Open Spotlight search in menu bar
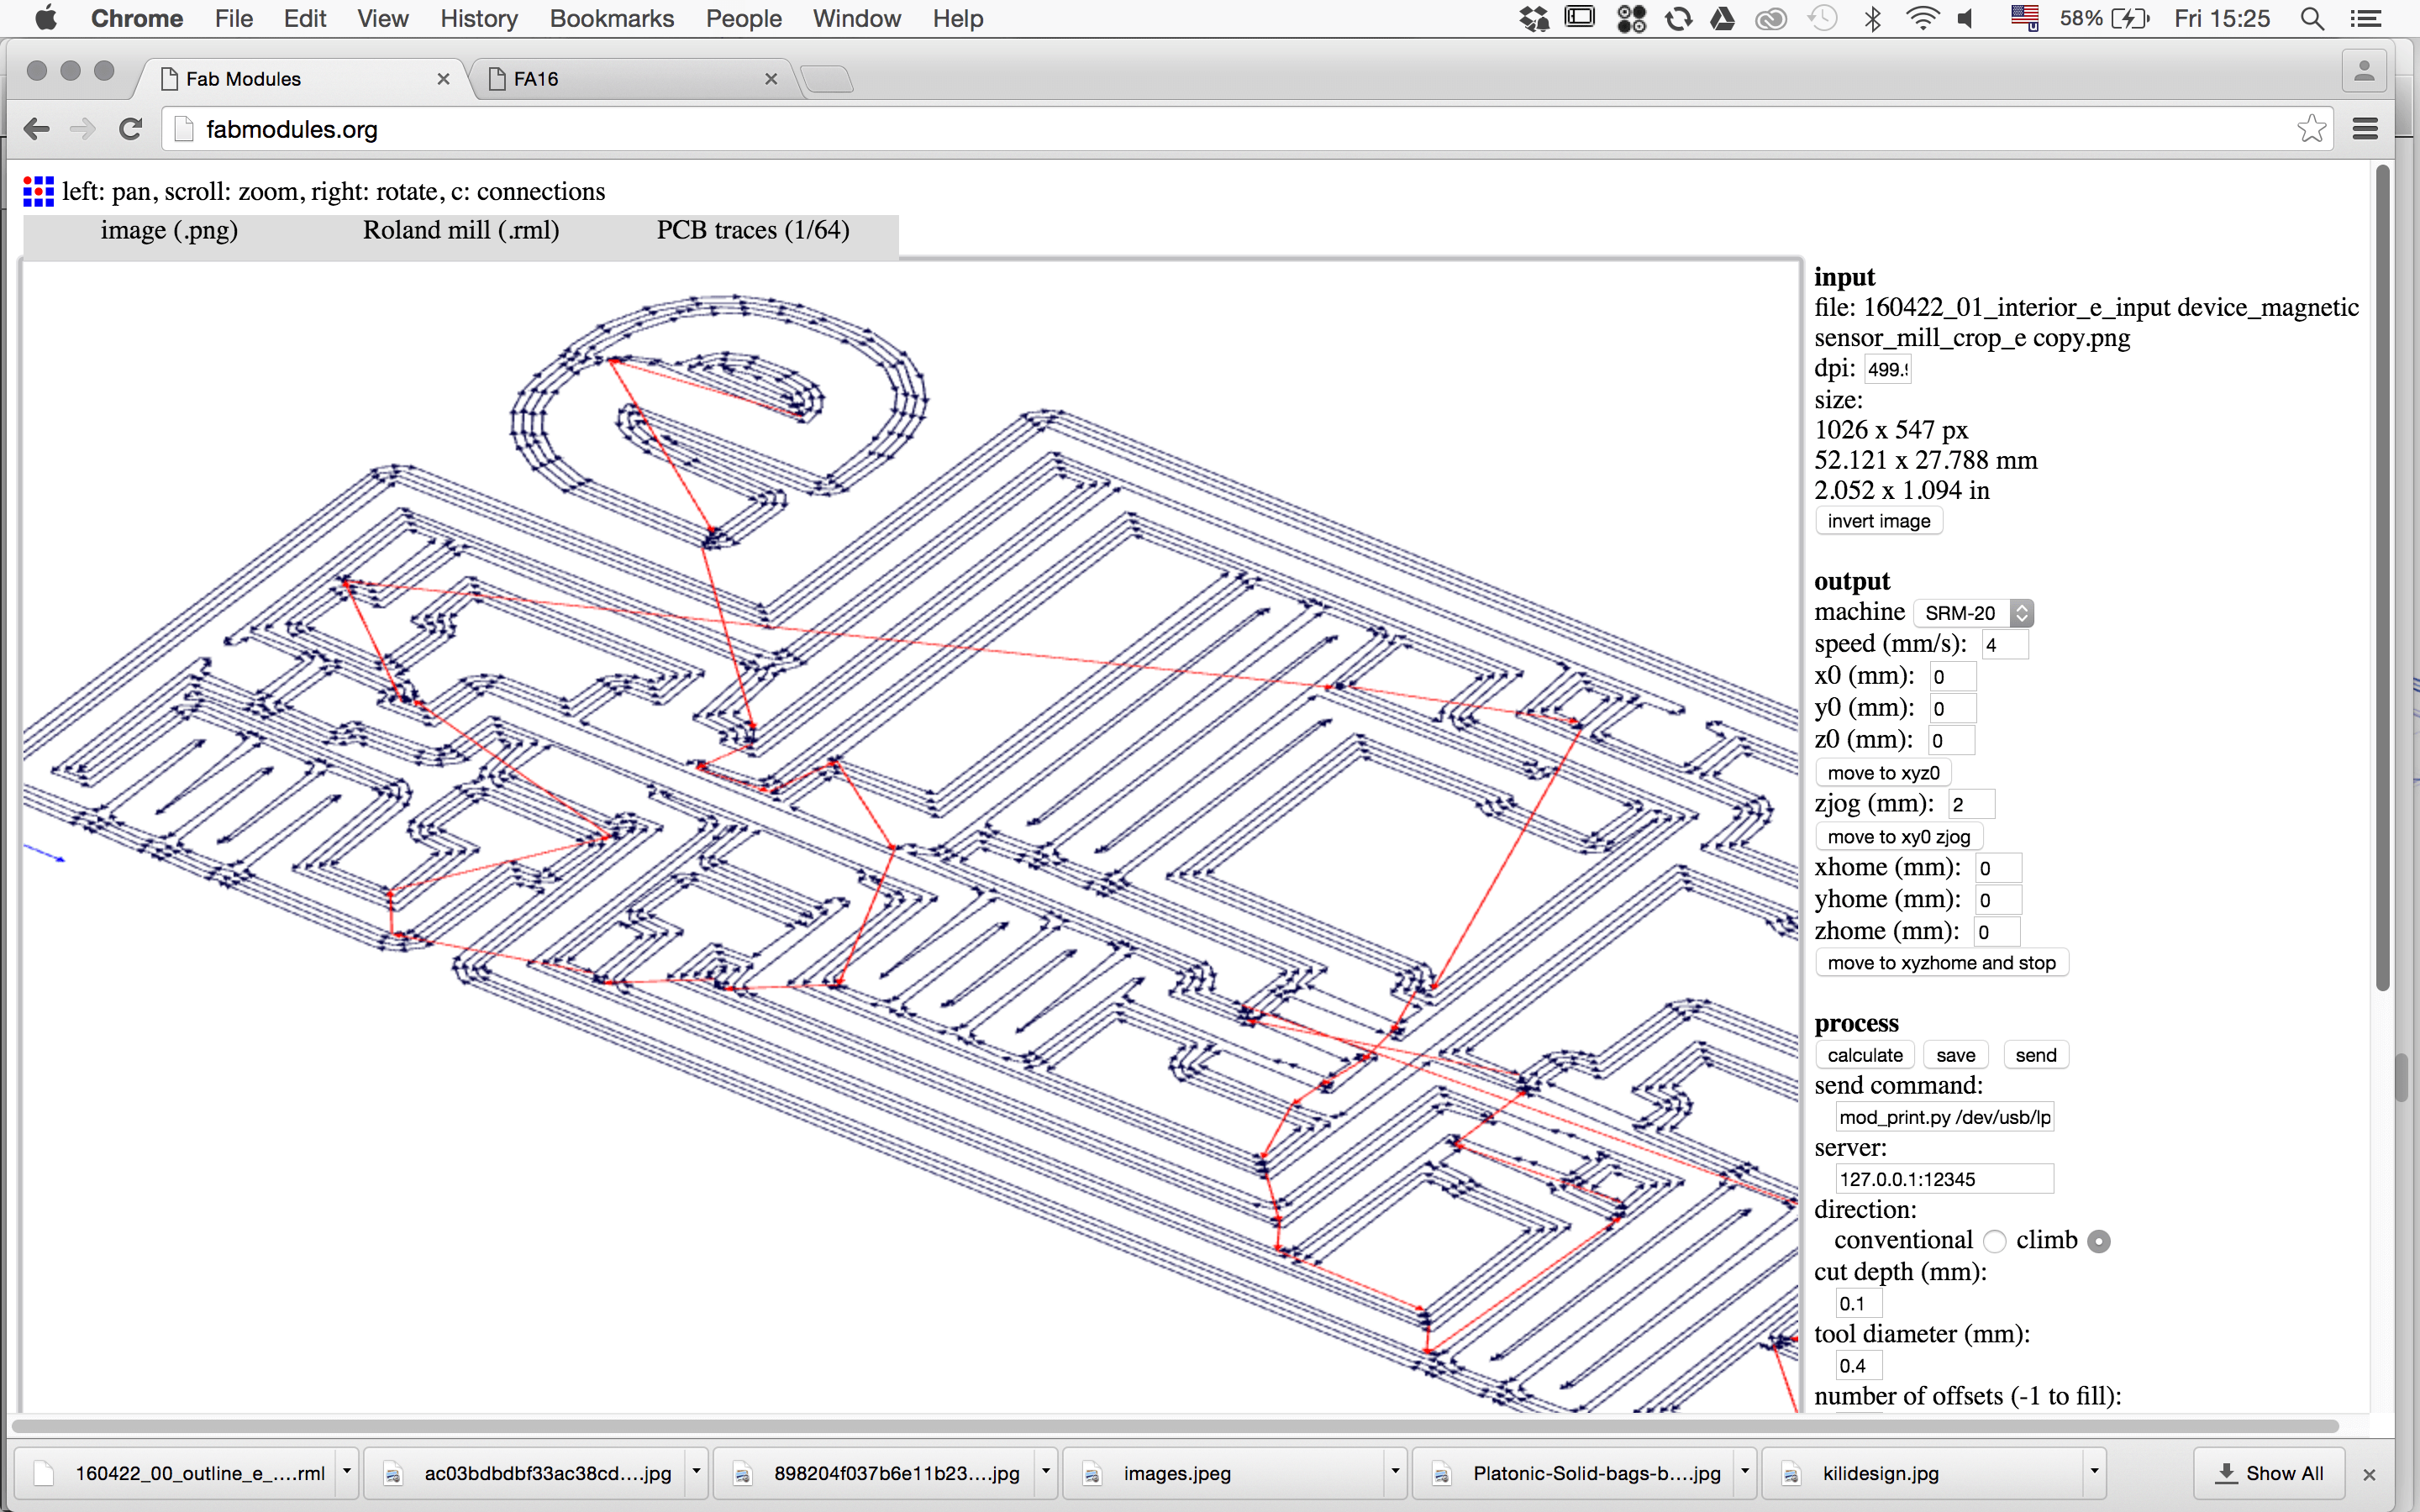 pyautogui.click(x=2311, y=19)
